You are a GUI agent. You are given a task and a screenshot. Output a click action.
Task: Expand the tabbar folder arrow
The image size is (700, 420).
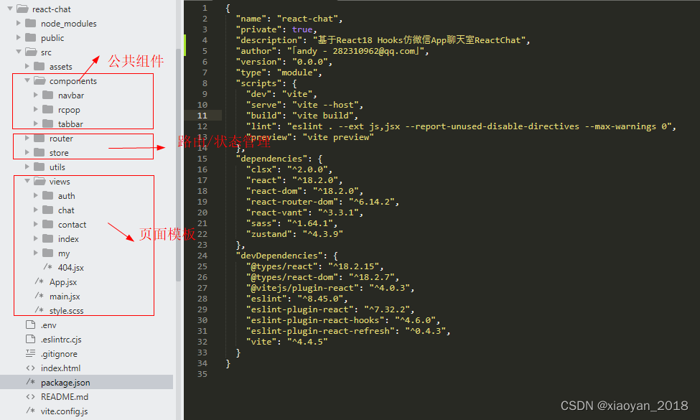click(36, 123)
